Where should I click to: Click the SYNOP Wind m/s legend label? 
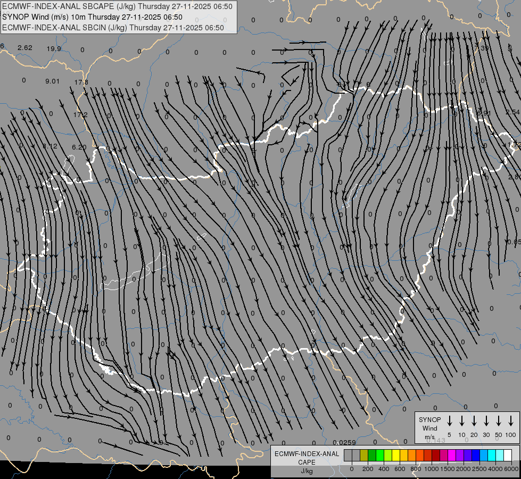[x=430, y=428]
